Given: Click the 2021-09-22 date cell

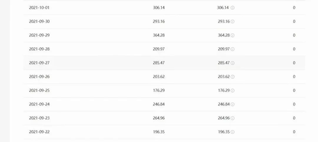Looking at the screenshot, I should [x=39, y=132].
